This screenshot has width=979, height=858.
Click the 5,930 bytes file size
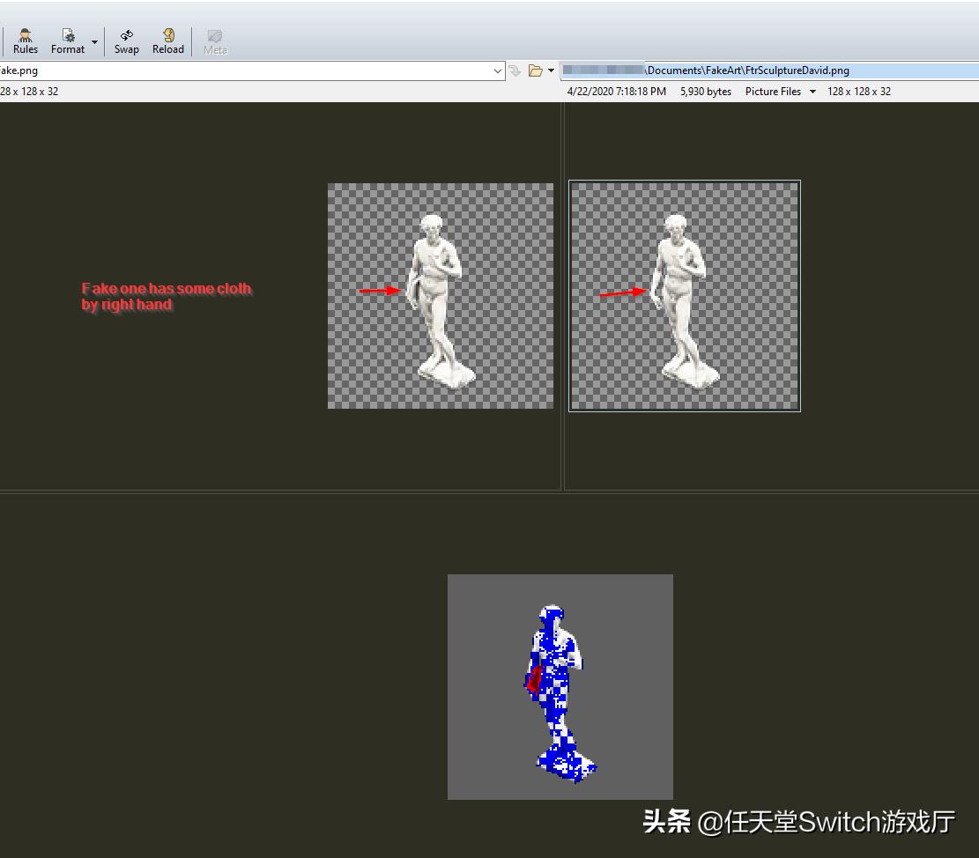706,91
